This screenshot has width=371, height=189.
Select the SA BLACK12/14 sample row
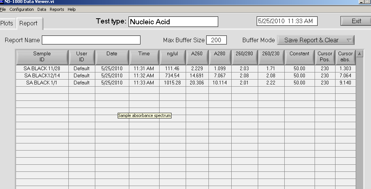pos(186,76)
